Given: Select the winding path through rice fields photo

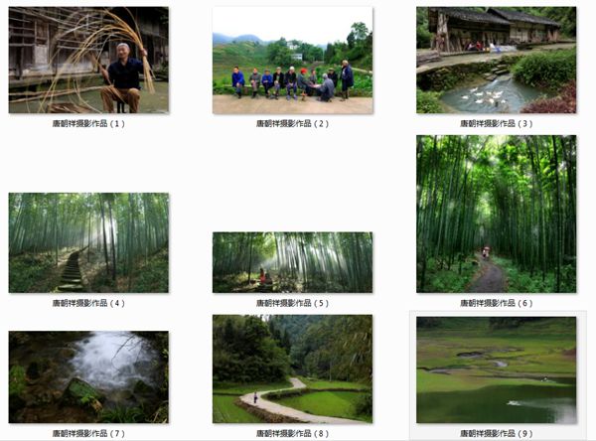Looking at the screenshot, I should [x=292, y=368].
